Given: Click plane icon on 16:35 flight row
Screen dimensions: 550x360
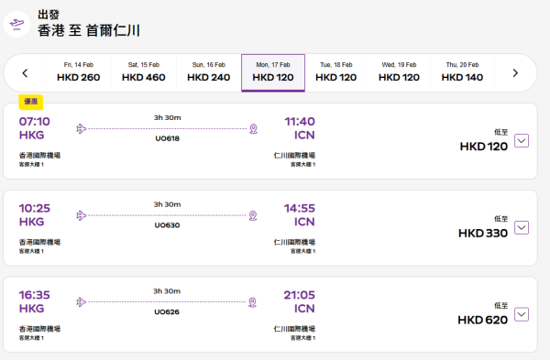Looking at the screenshot, I should pyautogui.click(x=82, y=301).
